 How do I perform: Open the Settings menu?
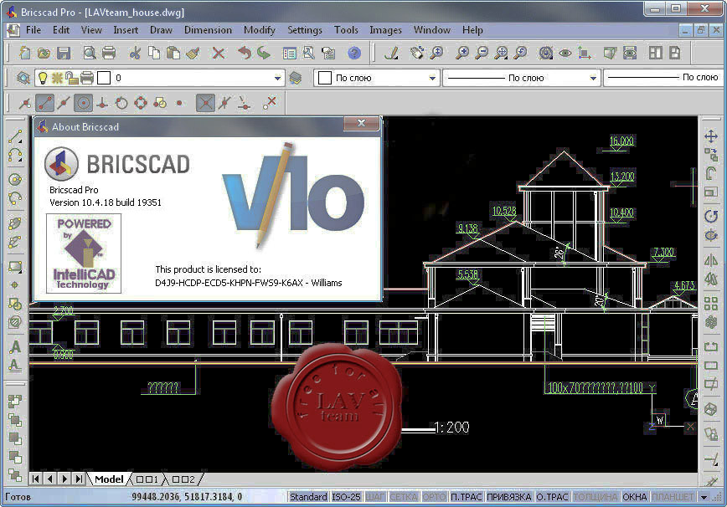pyautogui.click(x=305, y=30)
